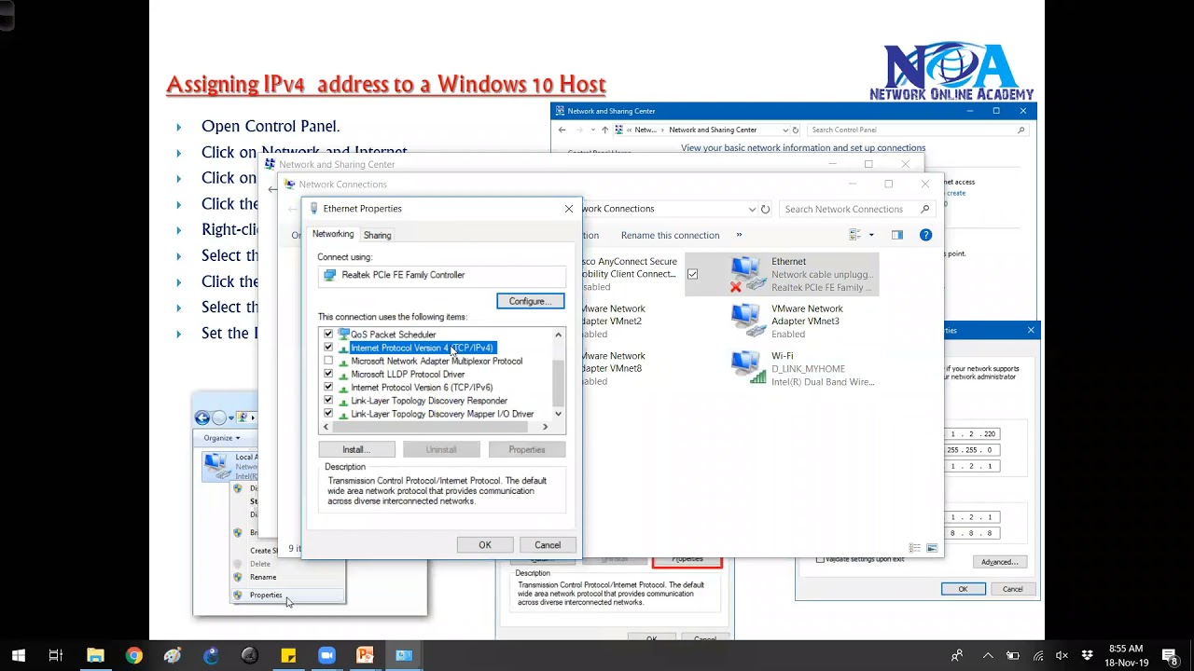Click the Configure... button

point(531,301)
